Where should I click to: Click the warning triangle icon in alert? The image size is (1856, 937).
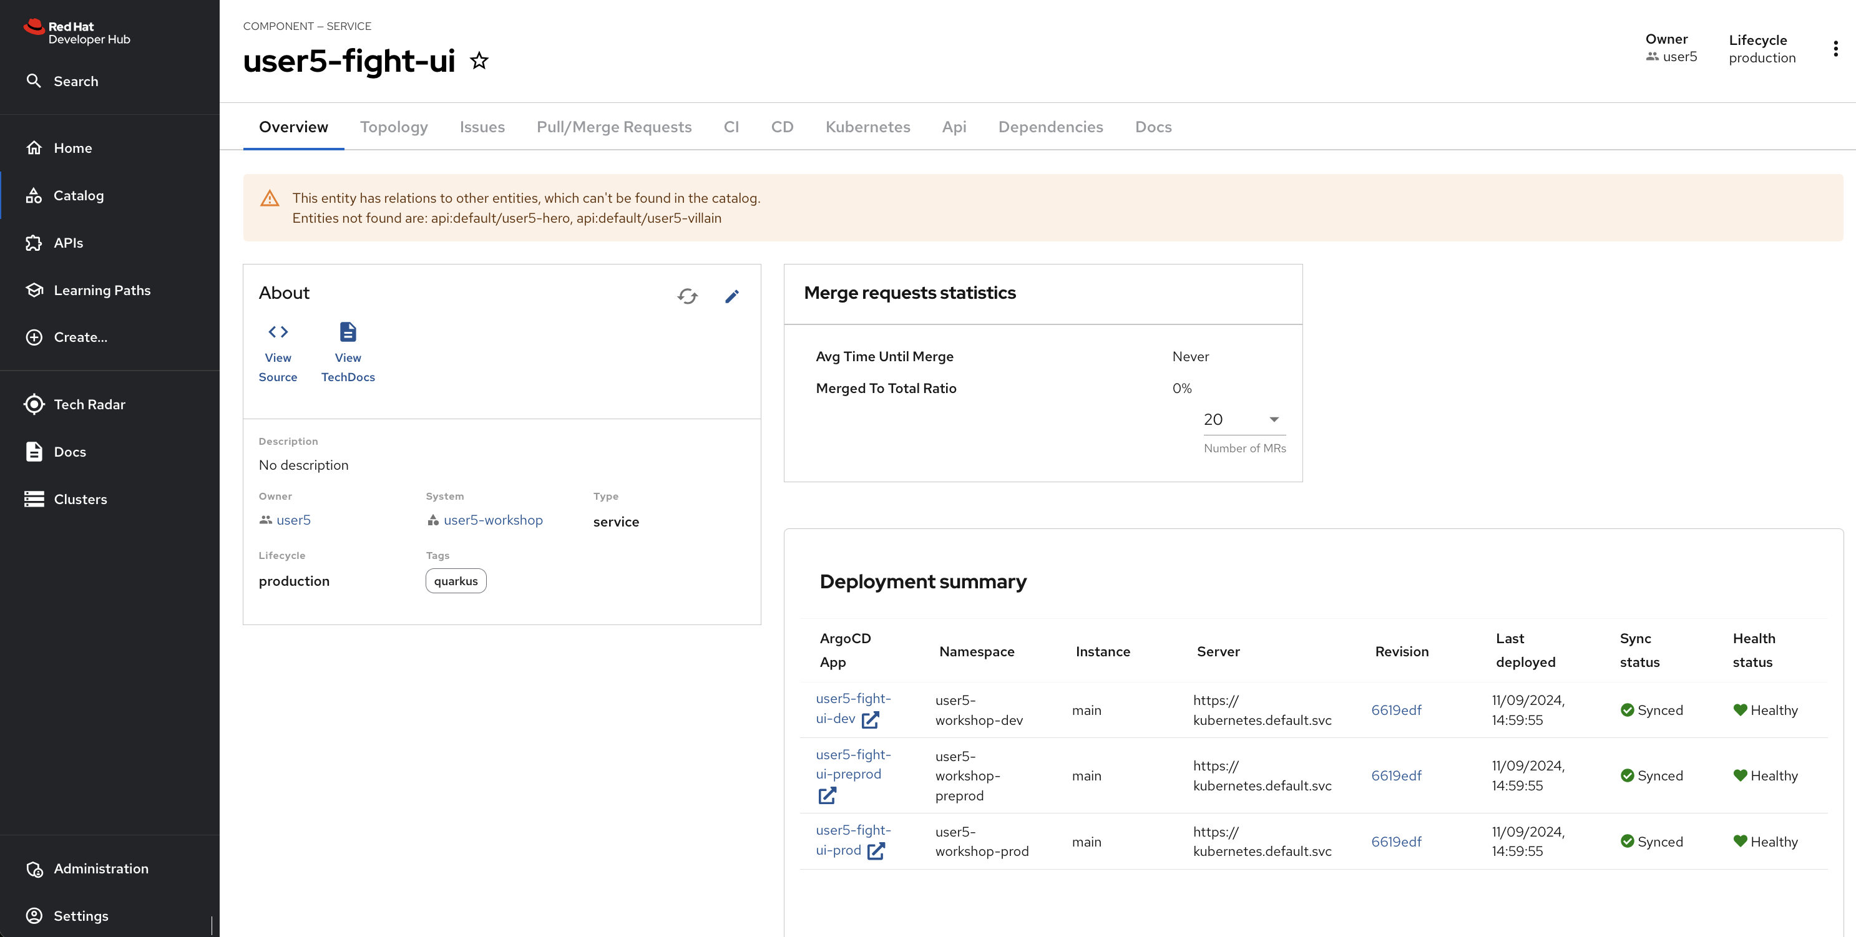coord(270,198)
